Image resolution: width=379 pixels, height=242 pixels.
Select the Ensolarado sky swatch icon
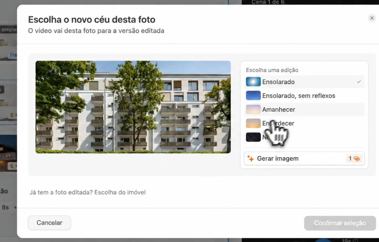253,82
